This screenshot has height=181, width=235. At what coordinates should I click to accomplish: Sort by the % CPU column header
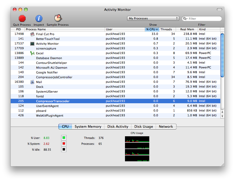152,29
